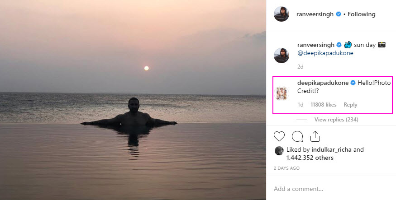
Task: Open ranveersingh profile picture in header
Action: [x=281, y=14]
